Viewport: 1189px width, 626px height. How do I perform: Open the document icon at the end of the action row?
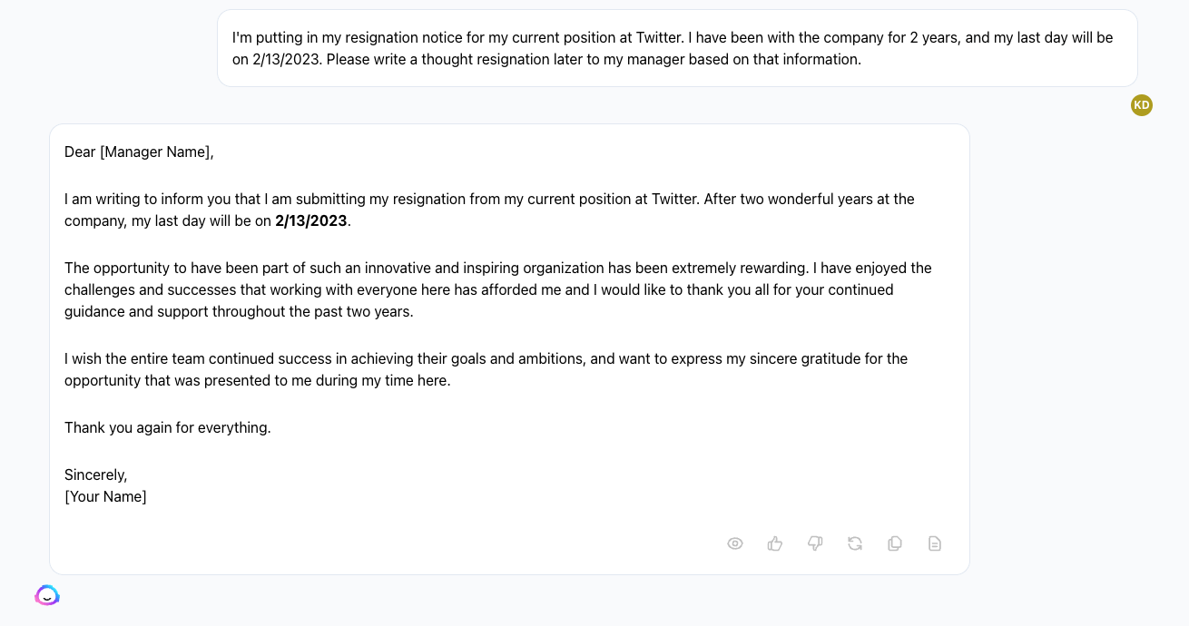pos(935,543)
